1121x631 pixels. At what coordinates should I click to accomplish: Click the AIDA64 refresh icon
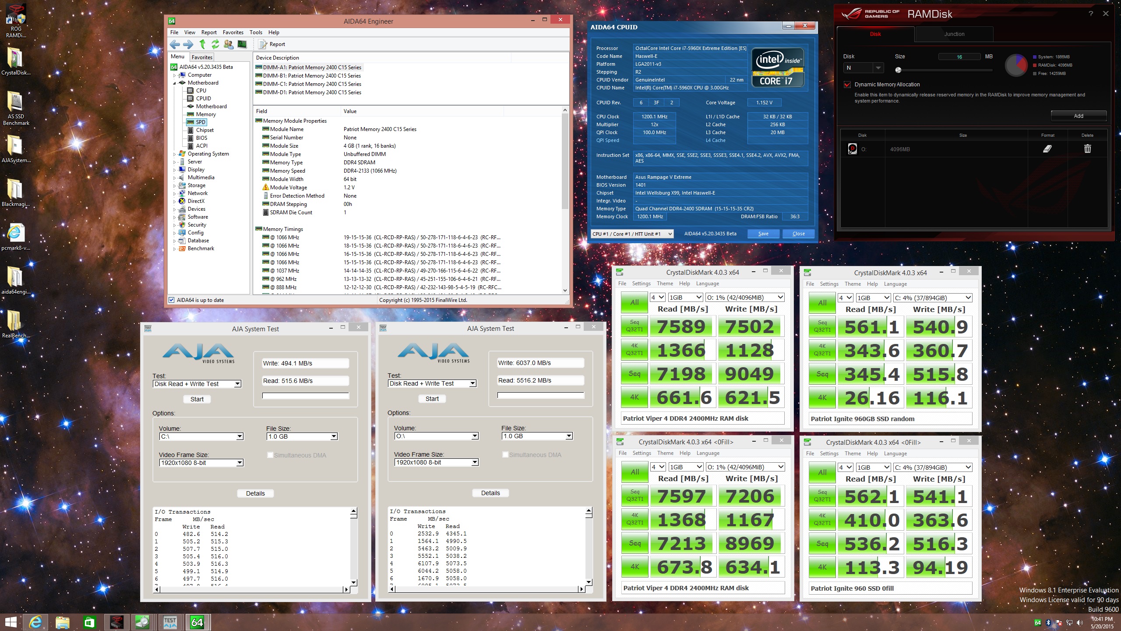click(x=215, y=44)
